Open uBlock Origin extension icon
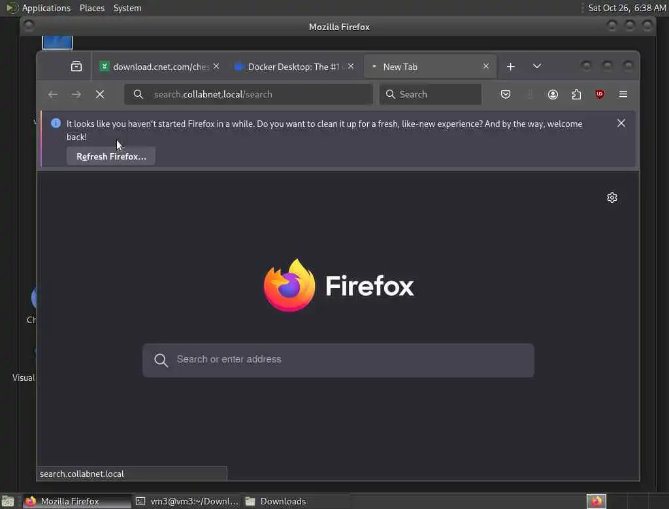Screen dimensions: 669x509 tap(600, 94)
